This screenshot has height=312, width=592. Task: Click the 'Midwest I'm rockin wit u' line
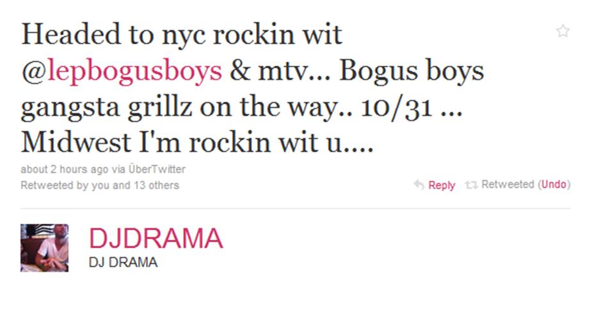(x=197, y=143)
